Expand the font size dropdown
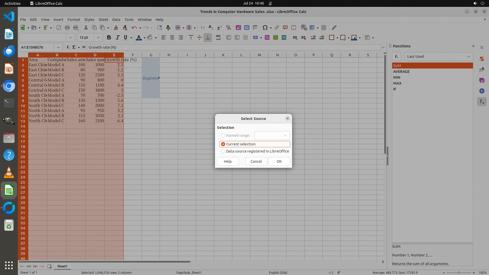The image size is (489, 275). [98, 38]
